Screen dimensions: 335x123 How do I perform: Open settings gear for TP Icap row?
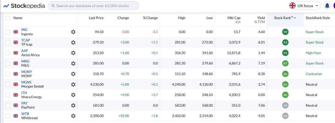73,42
